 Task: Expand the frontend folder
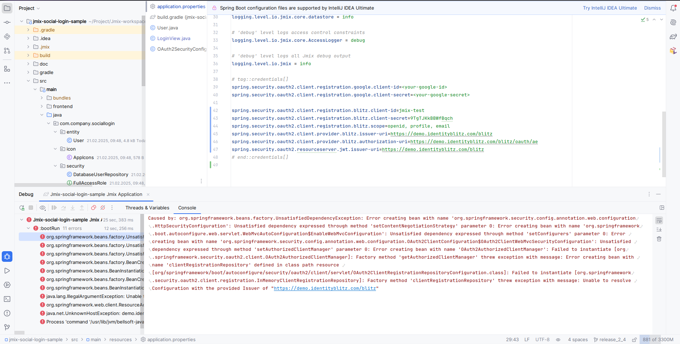42,107
